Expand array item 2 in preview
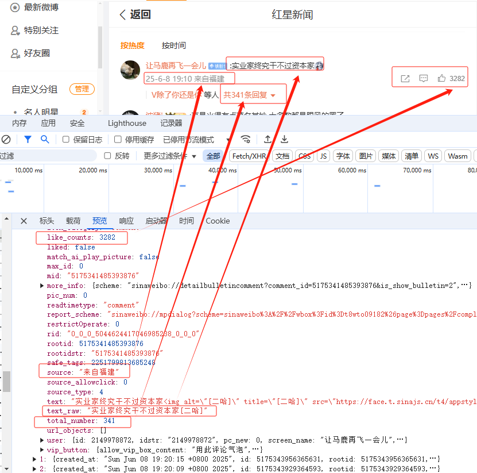This screenshot has height=473, width=477. coord(34,469)
